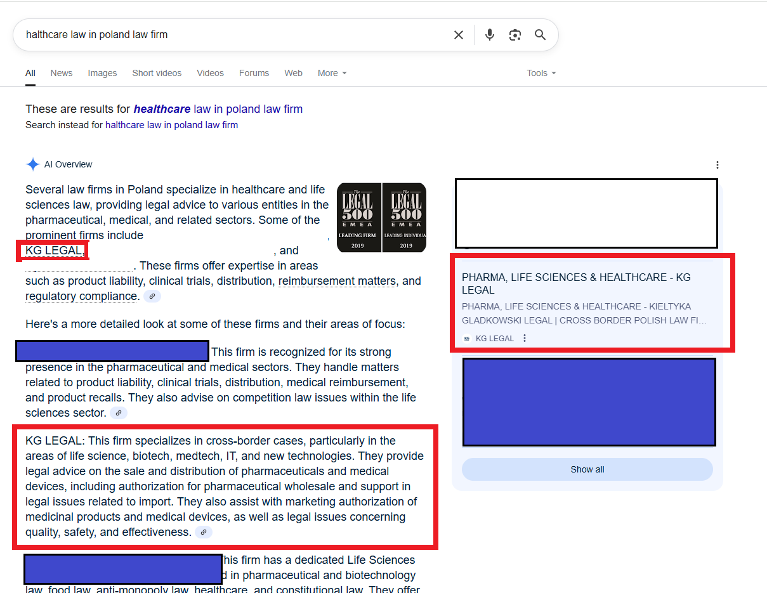Click the AI Overview sparkle icon
The image size is (767, 593).
click(33, 164)
